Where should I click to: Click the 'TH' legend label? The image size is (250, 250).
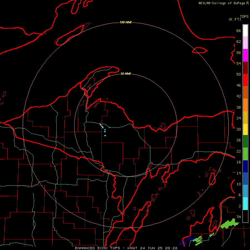pos(239,217)
